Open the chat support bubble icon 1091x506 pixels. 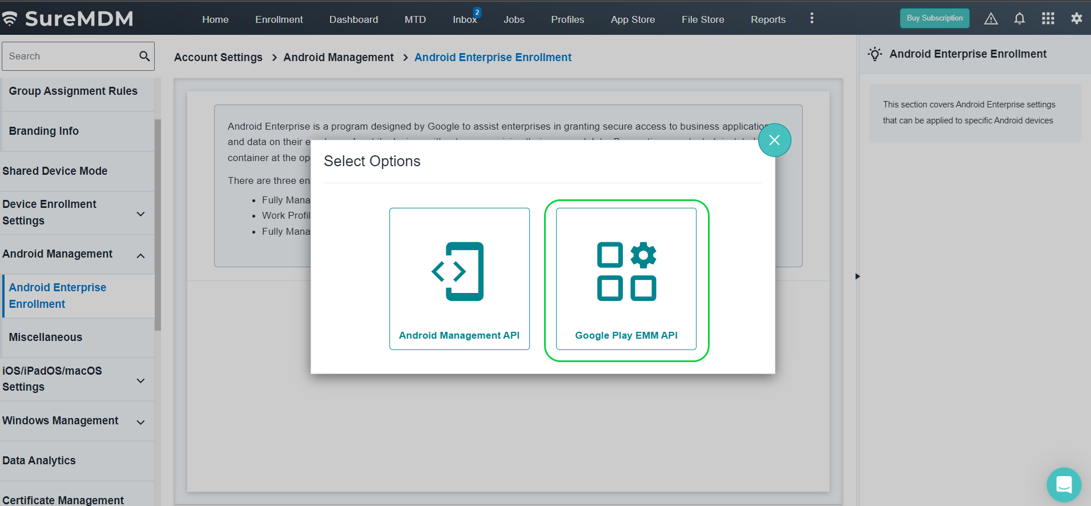click(x=1064, y=485)
